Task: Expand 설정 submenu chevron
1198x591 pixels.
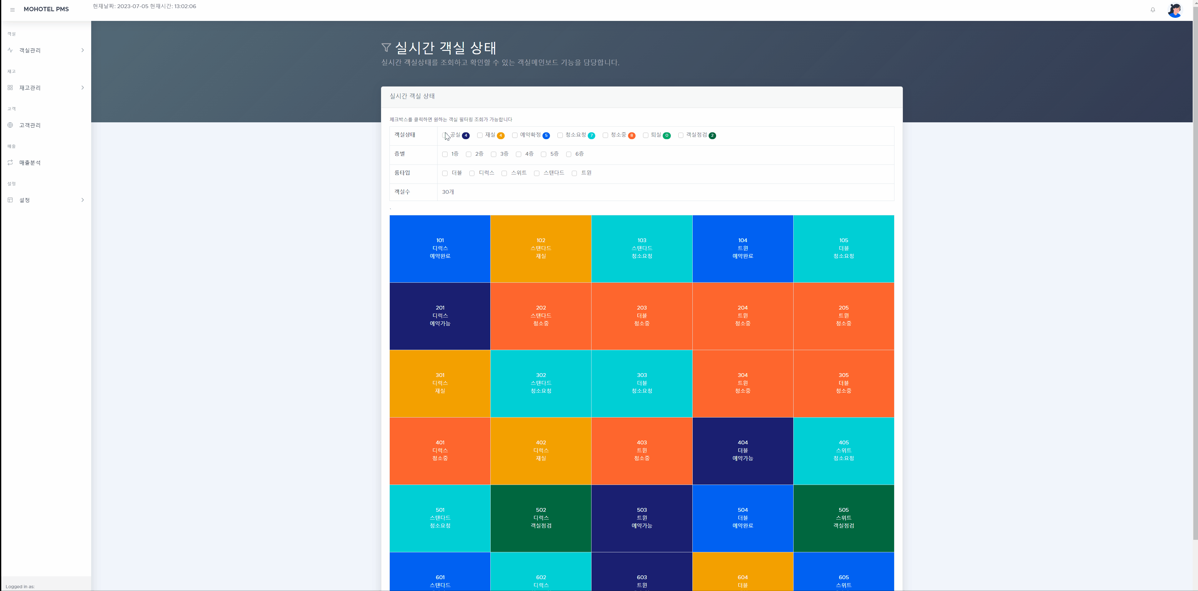Action: pos(82,200)
